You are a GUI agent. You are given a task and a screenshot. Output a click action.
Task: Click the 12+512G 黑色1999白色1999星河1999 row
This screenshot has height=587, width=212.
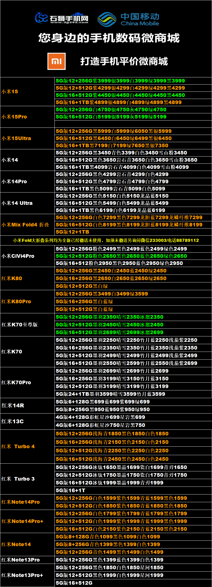(x=133, y=575)
